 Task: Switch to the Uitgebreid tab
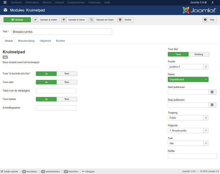tap(45, 41)
